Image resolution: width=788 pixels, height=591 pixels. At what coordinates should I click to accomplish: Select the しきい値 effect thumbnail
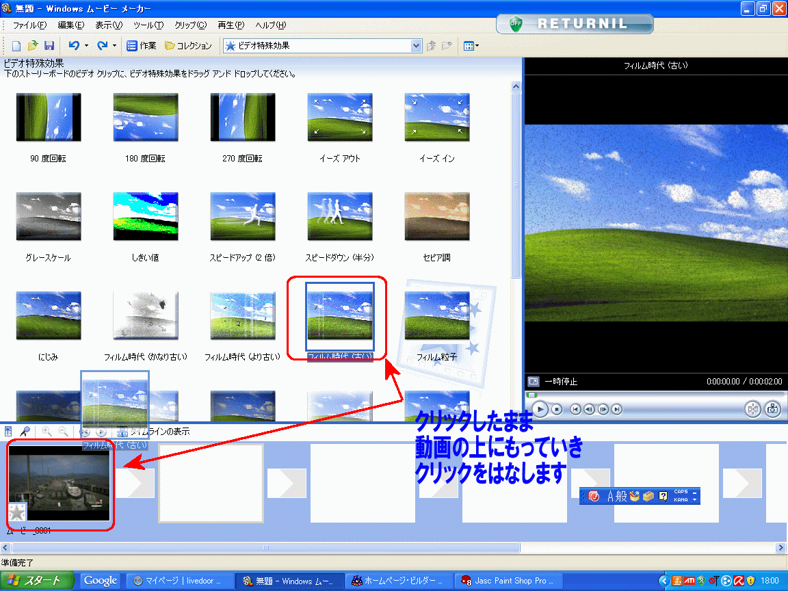[145, 216]
